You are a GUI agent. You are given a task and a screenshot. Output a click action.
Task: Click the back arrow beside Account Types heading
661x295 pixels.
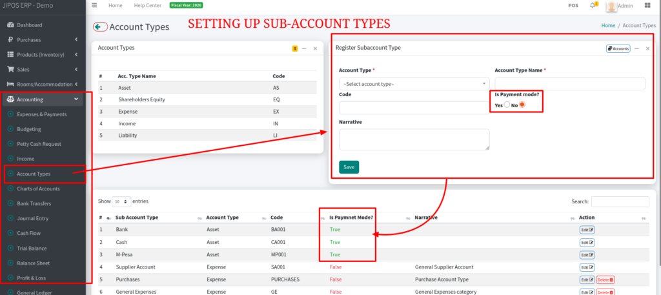100,27
